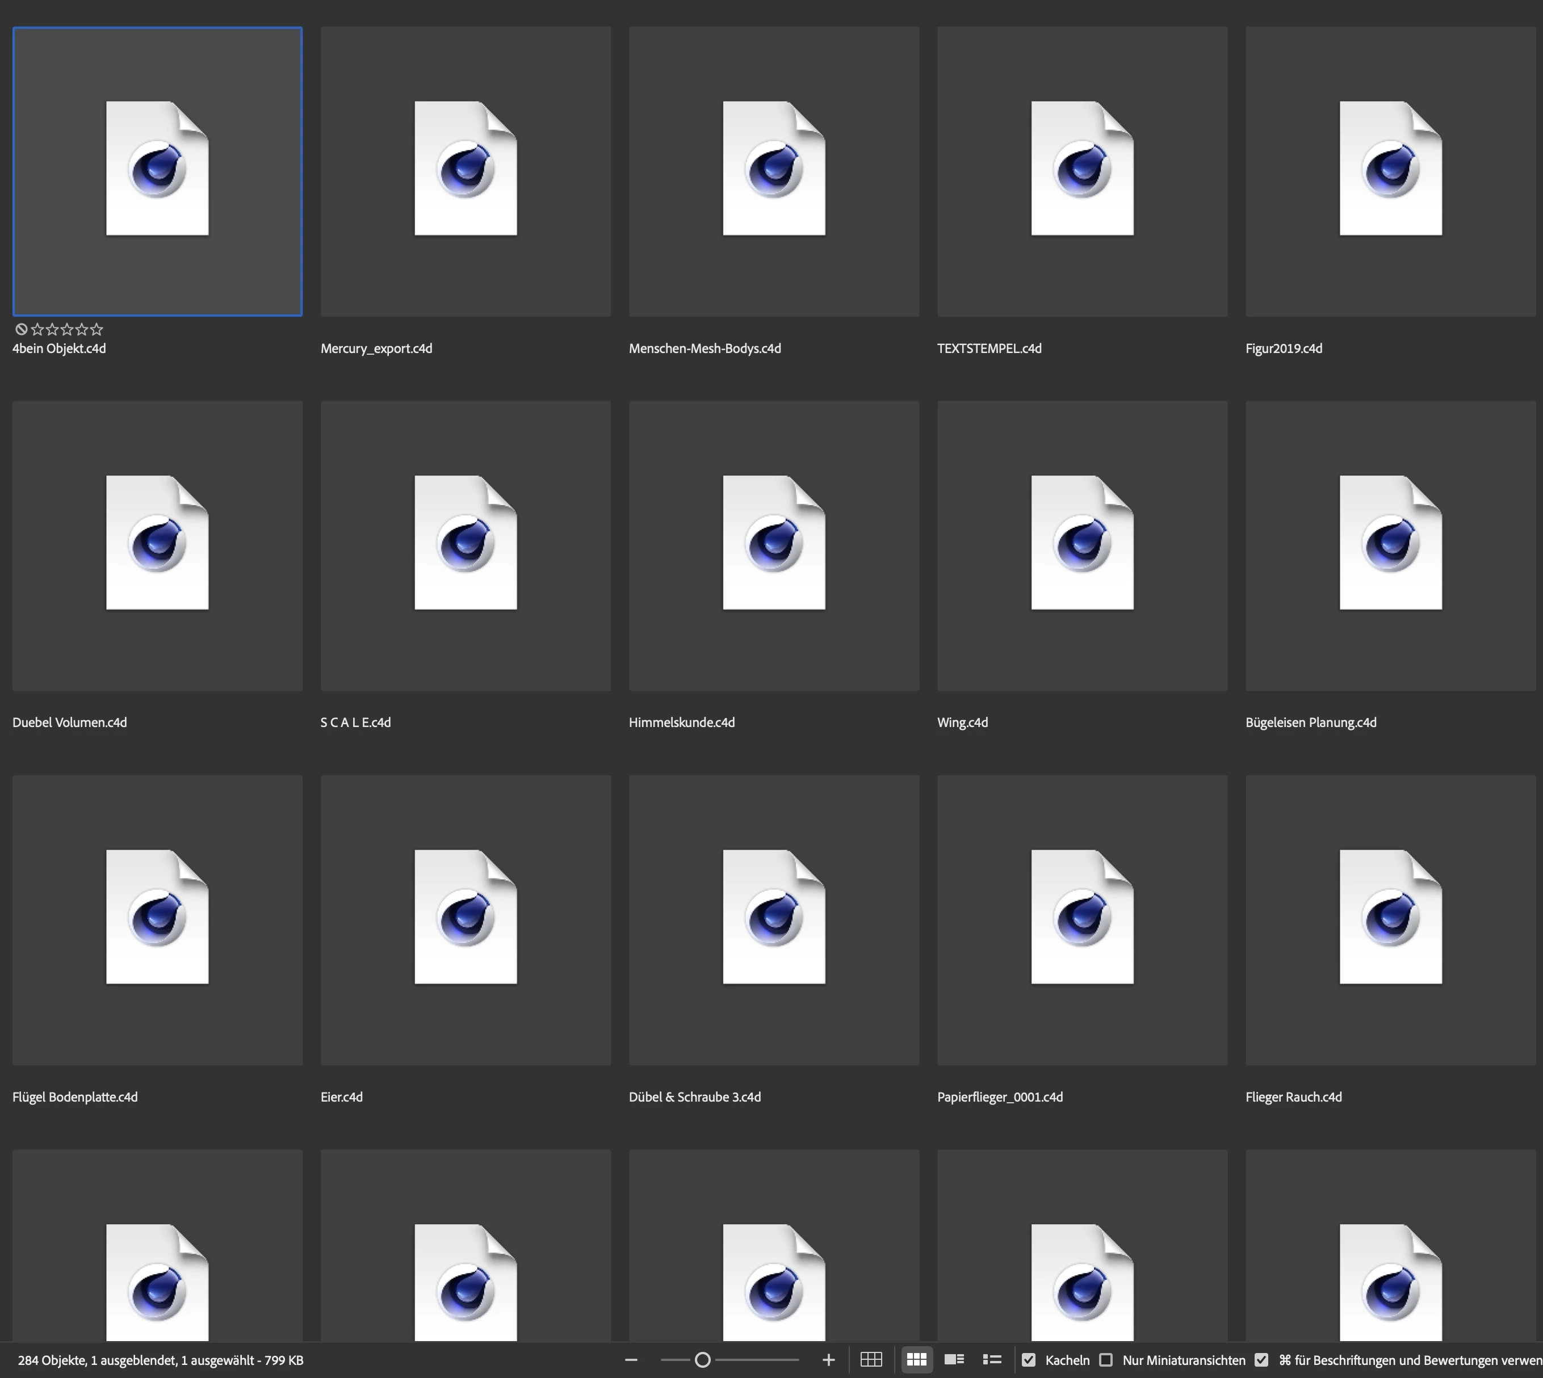Viewport: 1543px width, 1378px height.
Task: Click the plus button to enlarge thumbnails
Action: (x=828, y=1360)
